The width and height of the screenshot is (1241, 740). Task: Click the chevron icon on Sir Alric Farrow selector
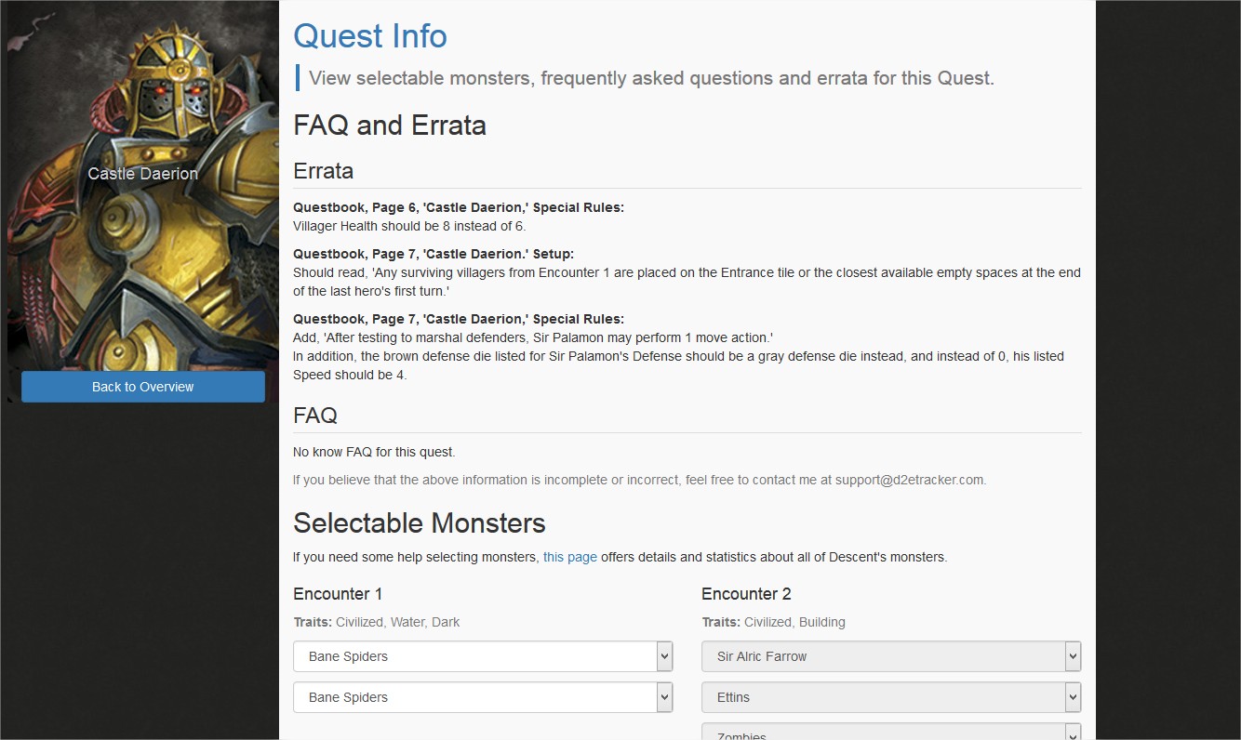(x=1072, y=655)
